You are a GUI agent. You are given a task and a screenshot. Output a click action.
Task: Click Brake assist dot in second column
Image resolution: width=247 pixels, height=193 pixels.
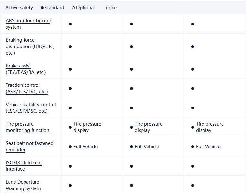point(131,69)
